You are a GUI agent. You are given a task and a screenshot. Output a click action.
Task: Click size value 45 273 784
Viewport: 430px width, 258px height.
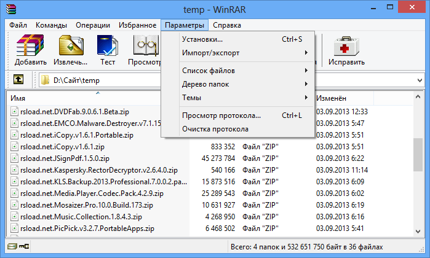tap(218, 158)
